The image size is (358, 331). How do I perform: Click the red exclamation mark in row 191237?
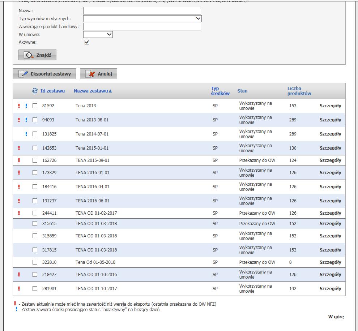point(19,201)
